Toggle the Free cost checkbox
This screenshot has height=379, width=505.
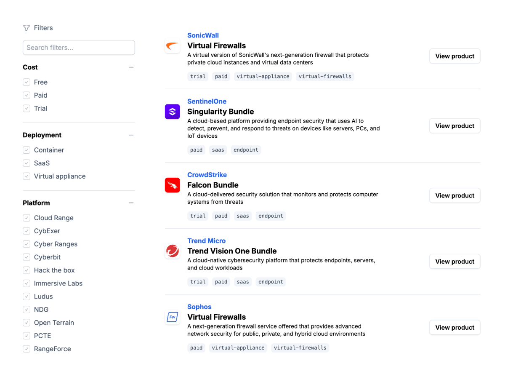point(27,82)
